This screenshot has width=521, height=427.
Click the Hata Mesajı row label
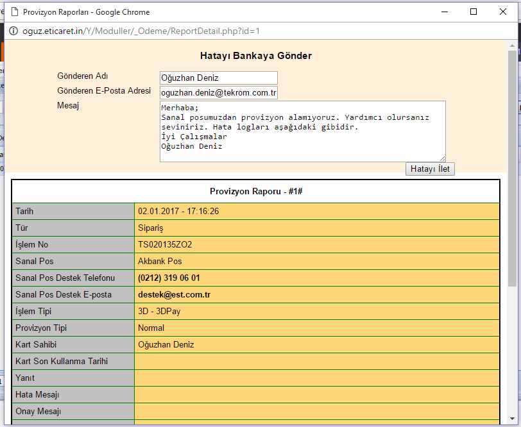click(x=37, y=395)
